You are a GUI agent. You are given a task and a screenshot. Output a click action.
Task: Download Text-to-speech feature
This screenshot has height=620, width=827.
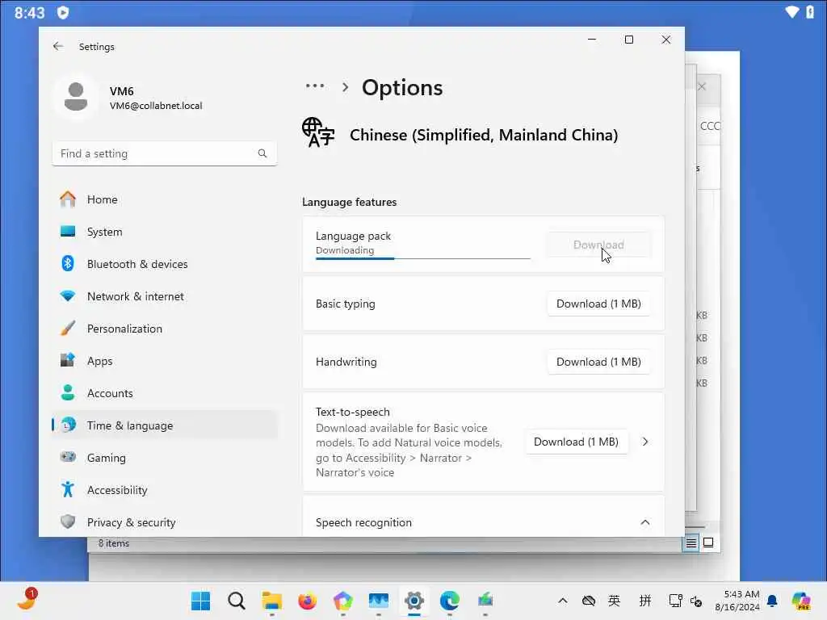tap(577, 442)
